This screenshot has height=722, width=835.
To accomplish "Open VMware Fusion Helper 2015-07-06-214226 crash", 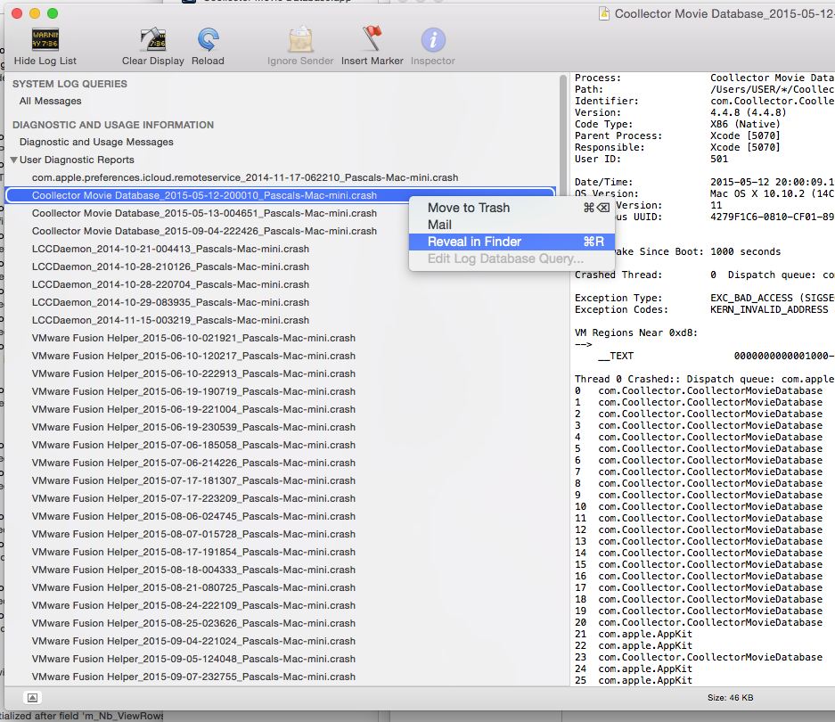I will point(194,463).
